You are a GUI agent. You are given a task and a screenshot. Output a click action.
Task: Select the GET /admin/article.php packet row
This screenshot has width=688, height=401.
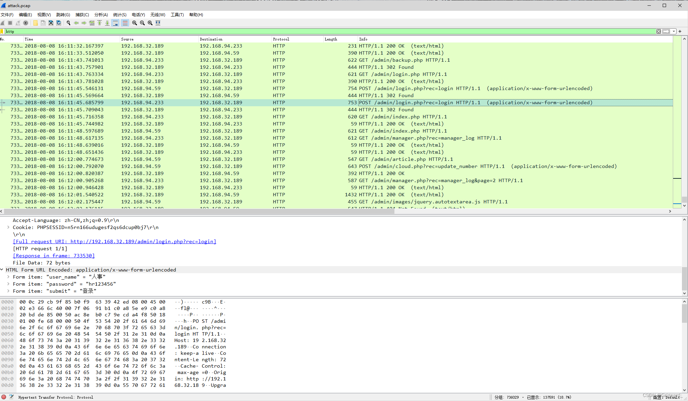[x=336, y=159]
